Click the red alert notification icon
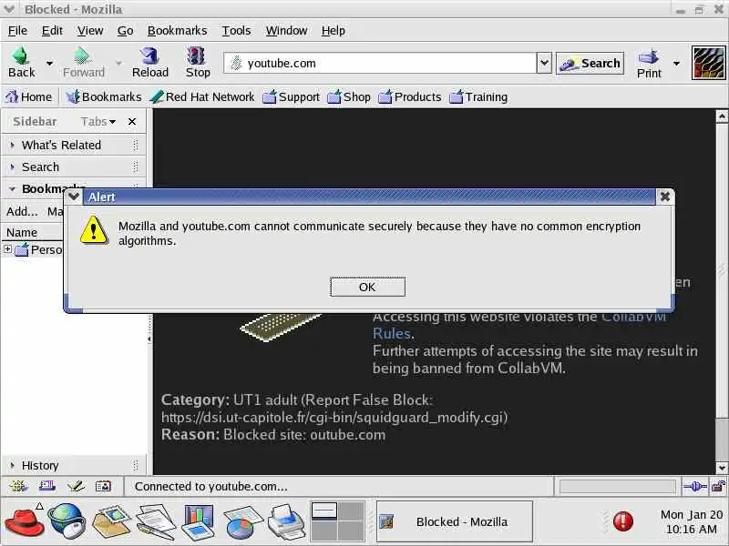This screenshot has height=546, width=729. click(623, 521)
